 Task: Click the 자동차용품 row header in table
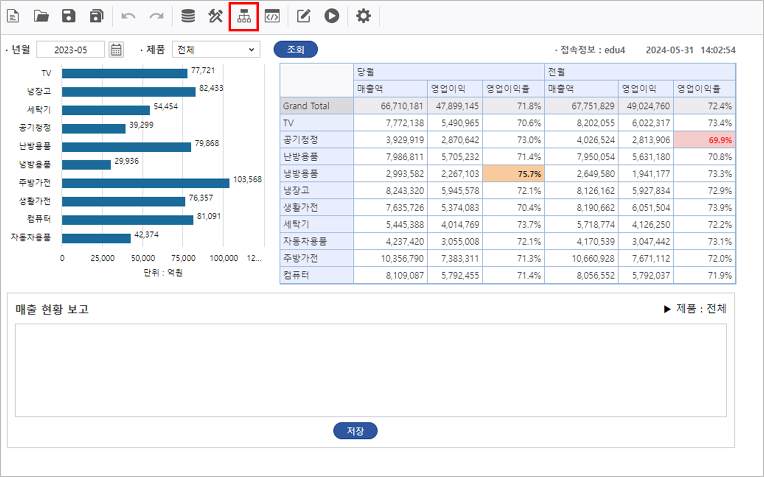pos(317,241)
